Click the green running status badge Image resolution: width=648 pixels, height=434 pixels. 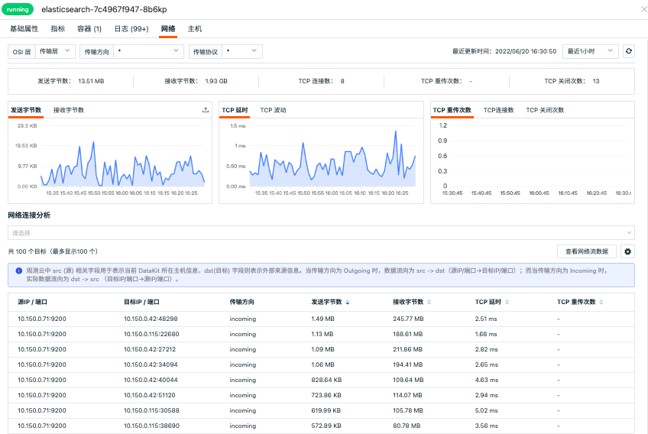coord(19,10)
